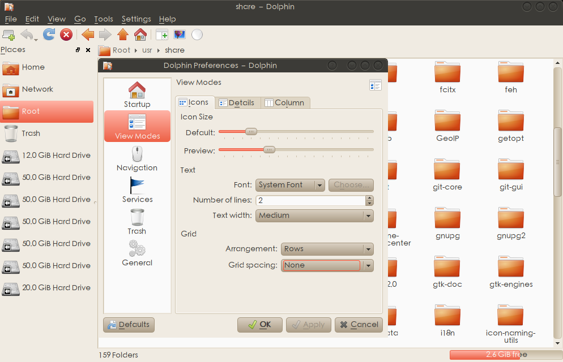Click the free disk space bar

506,355
